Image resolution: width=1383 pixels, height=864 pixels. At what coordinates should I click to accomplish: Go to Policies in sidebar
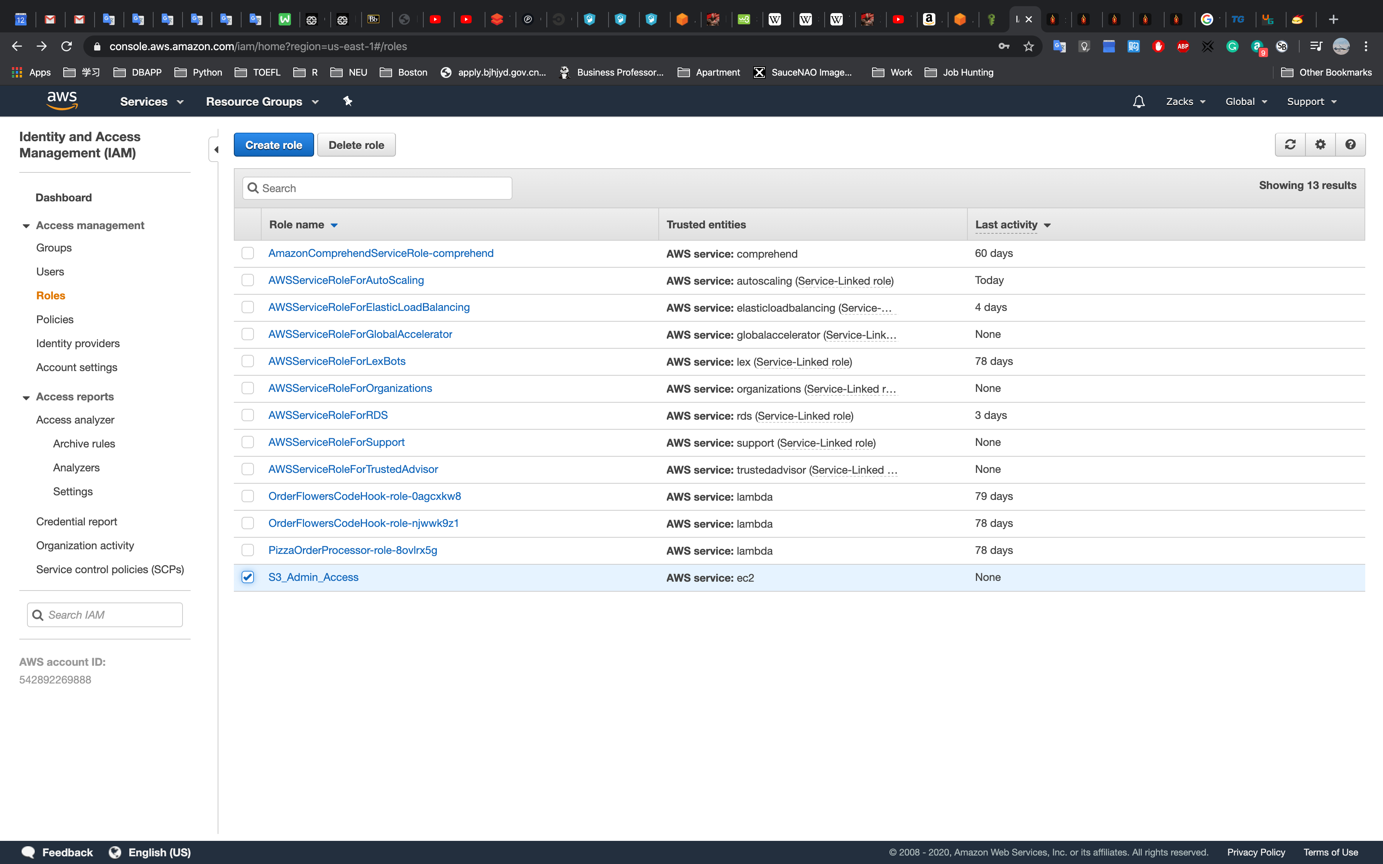(55, 319)
